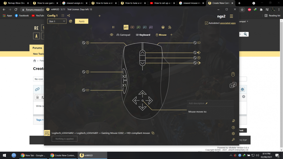This screenshot has width=283, height=159.
Task: Toggle mute on the scroll down native input
Action: pos(195,63)
